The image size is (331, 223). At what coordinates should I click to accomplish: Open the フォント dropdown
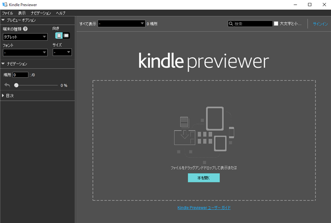pos(25,53)
